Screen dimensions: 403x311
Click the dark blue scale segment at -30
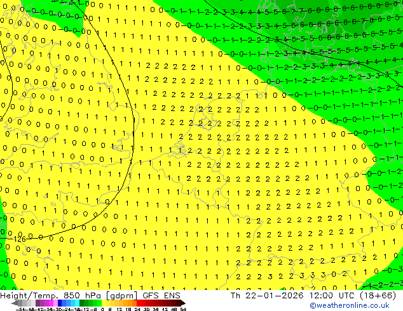click(x=60, y=303)
